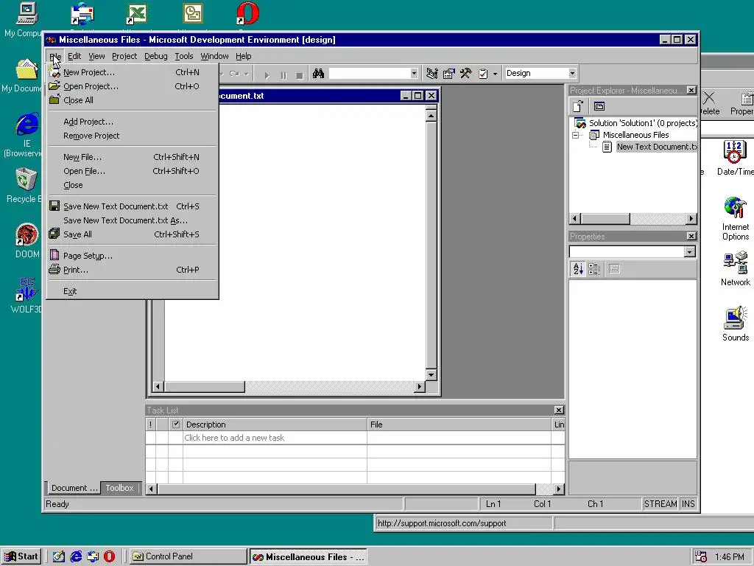The width and height of the screenshot is (754, 566).
Task: Choose Open Project from File menu
Action: tap(133, 86)
